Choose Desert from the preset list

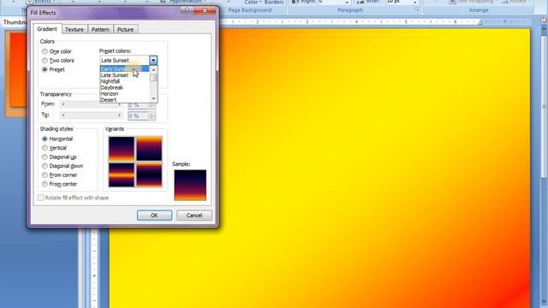[x=124, y=100]
